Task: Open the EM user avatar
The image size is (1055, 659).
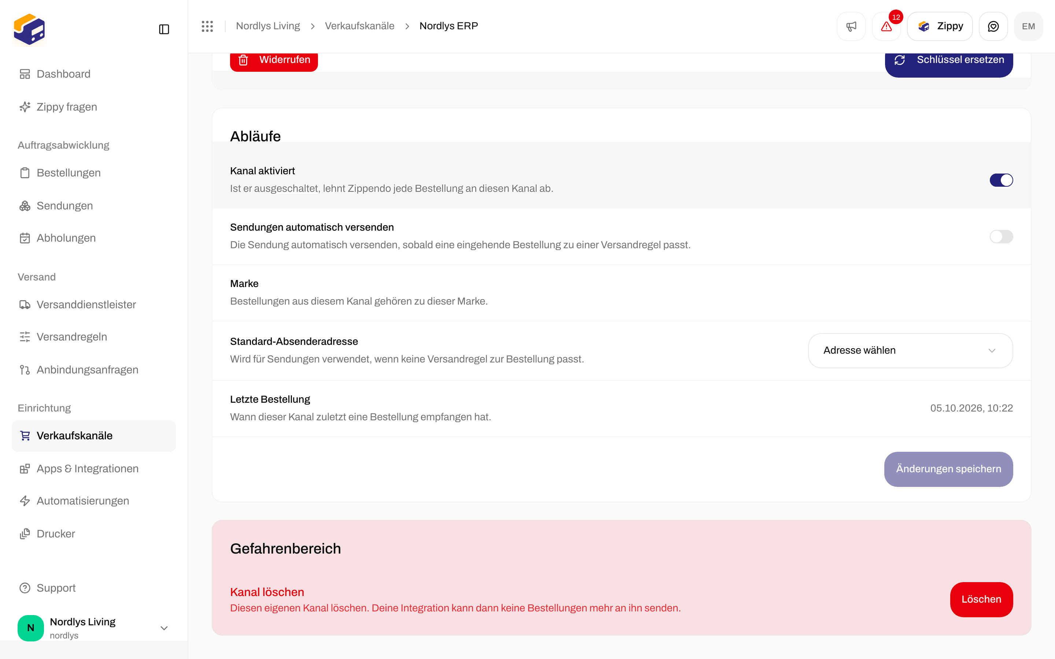Action: (x=1028, y=26)
